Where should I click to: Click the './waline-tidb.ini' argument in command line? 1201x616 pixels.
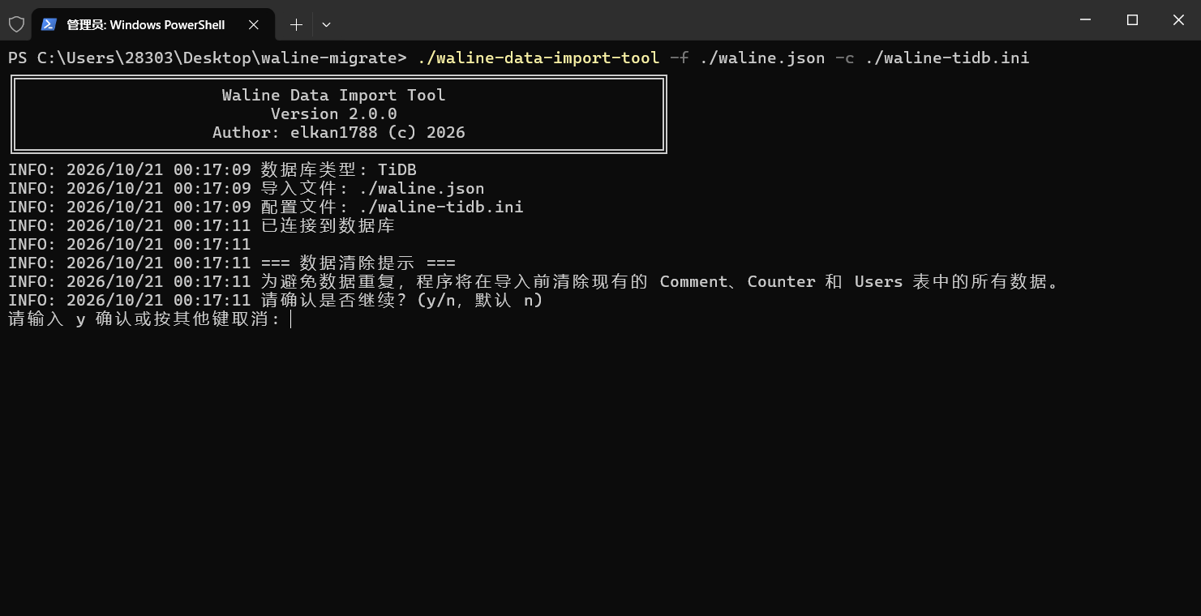947,58
